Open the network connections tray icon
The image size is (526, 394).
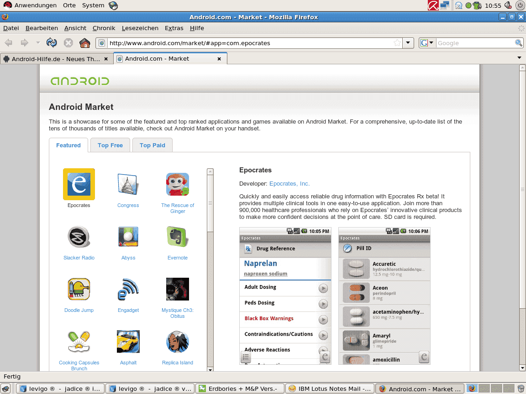pyautogui.click(x=445, y=5)
